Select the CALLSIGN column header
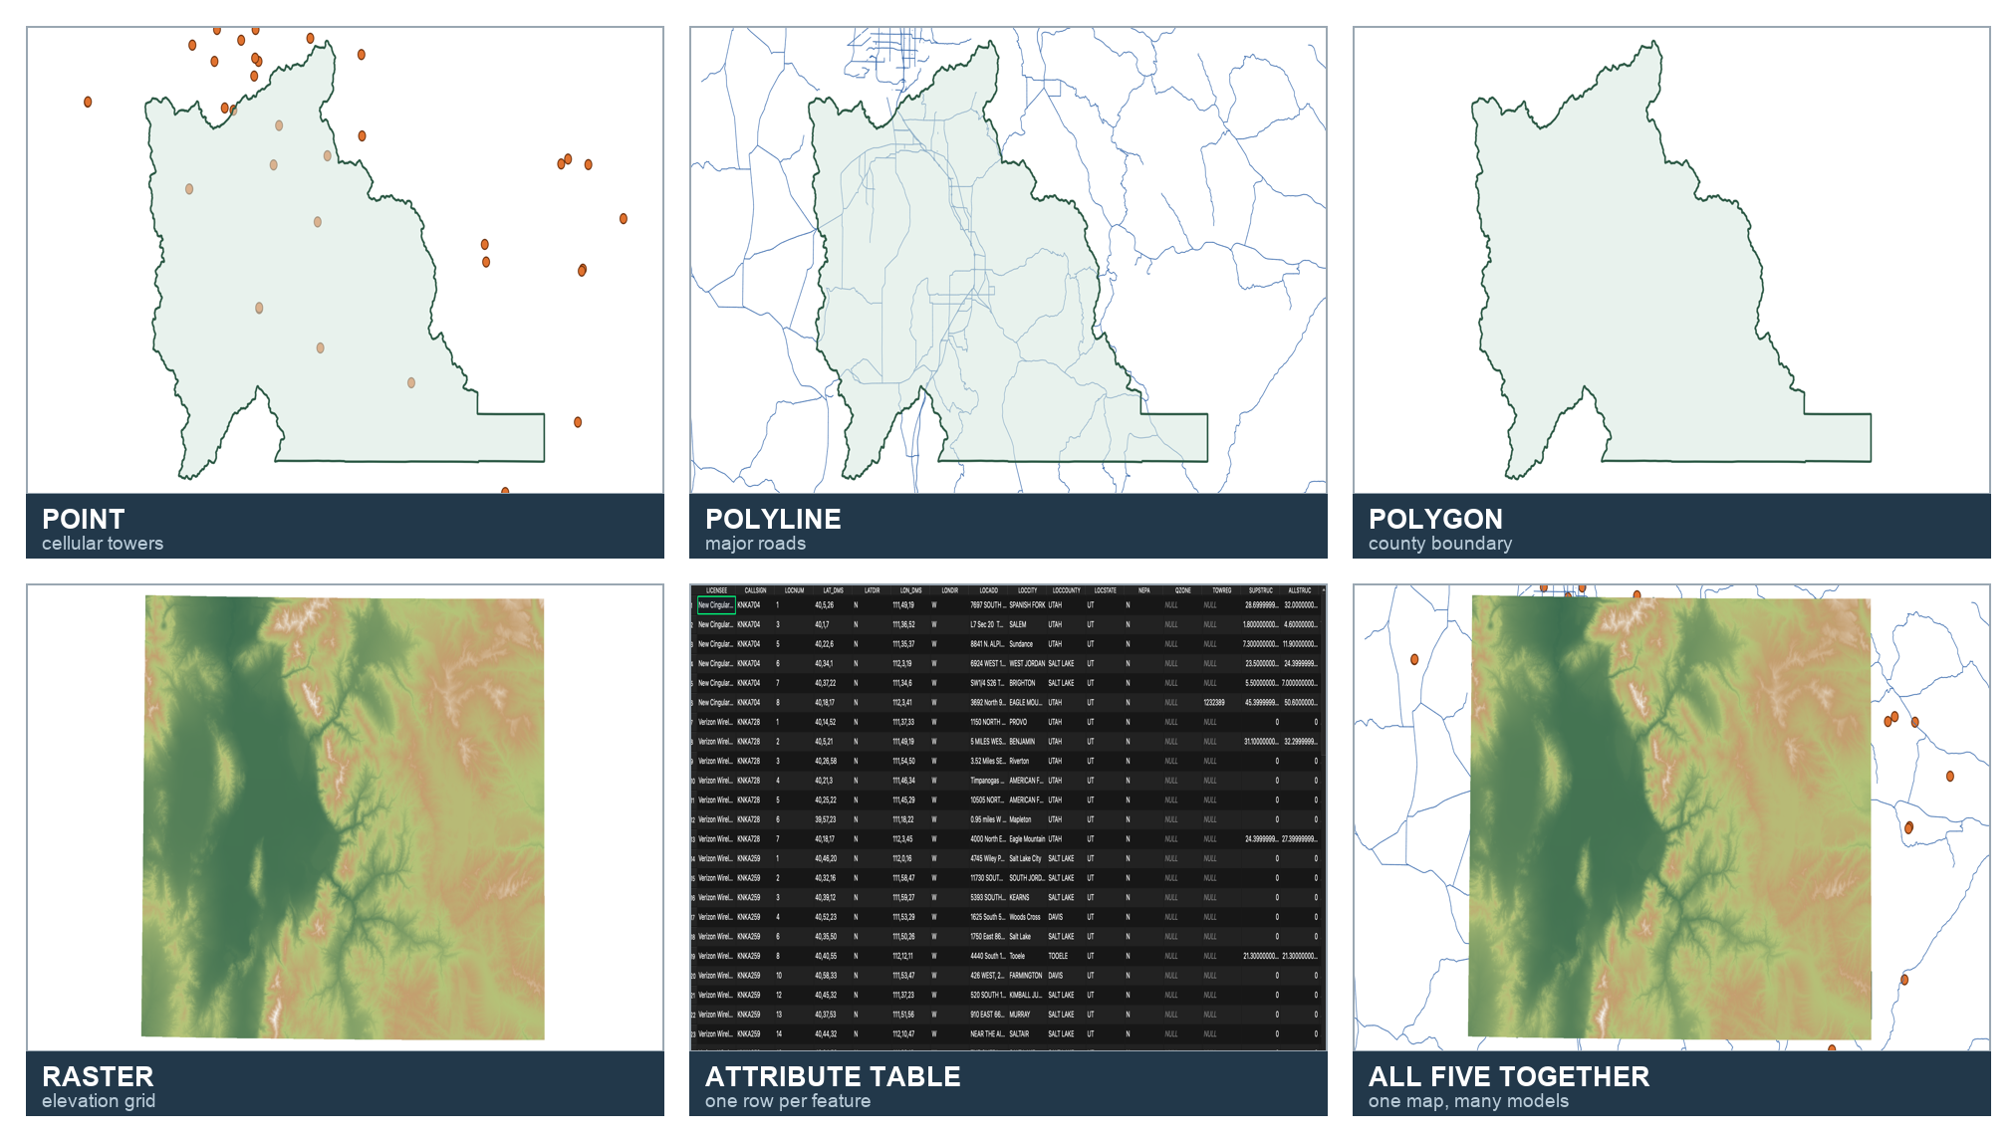 pyautogui.click(x=756, y=590)
